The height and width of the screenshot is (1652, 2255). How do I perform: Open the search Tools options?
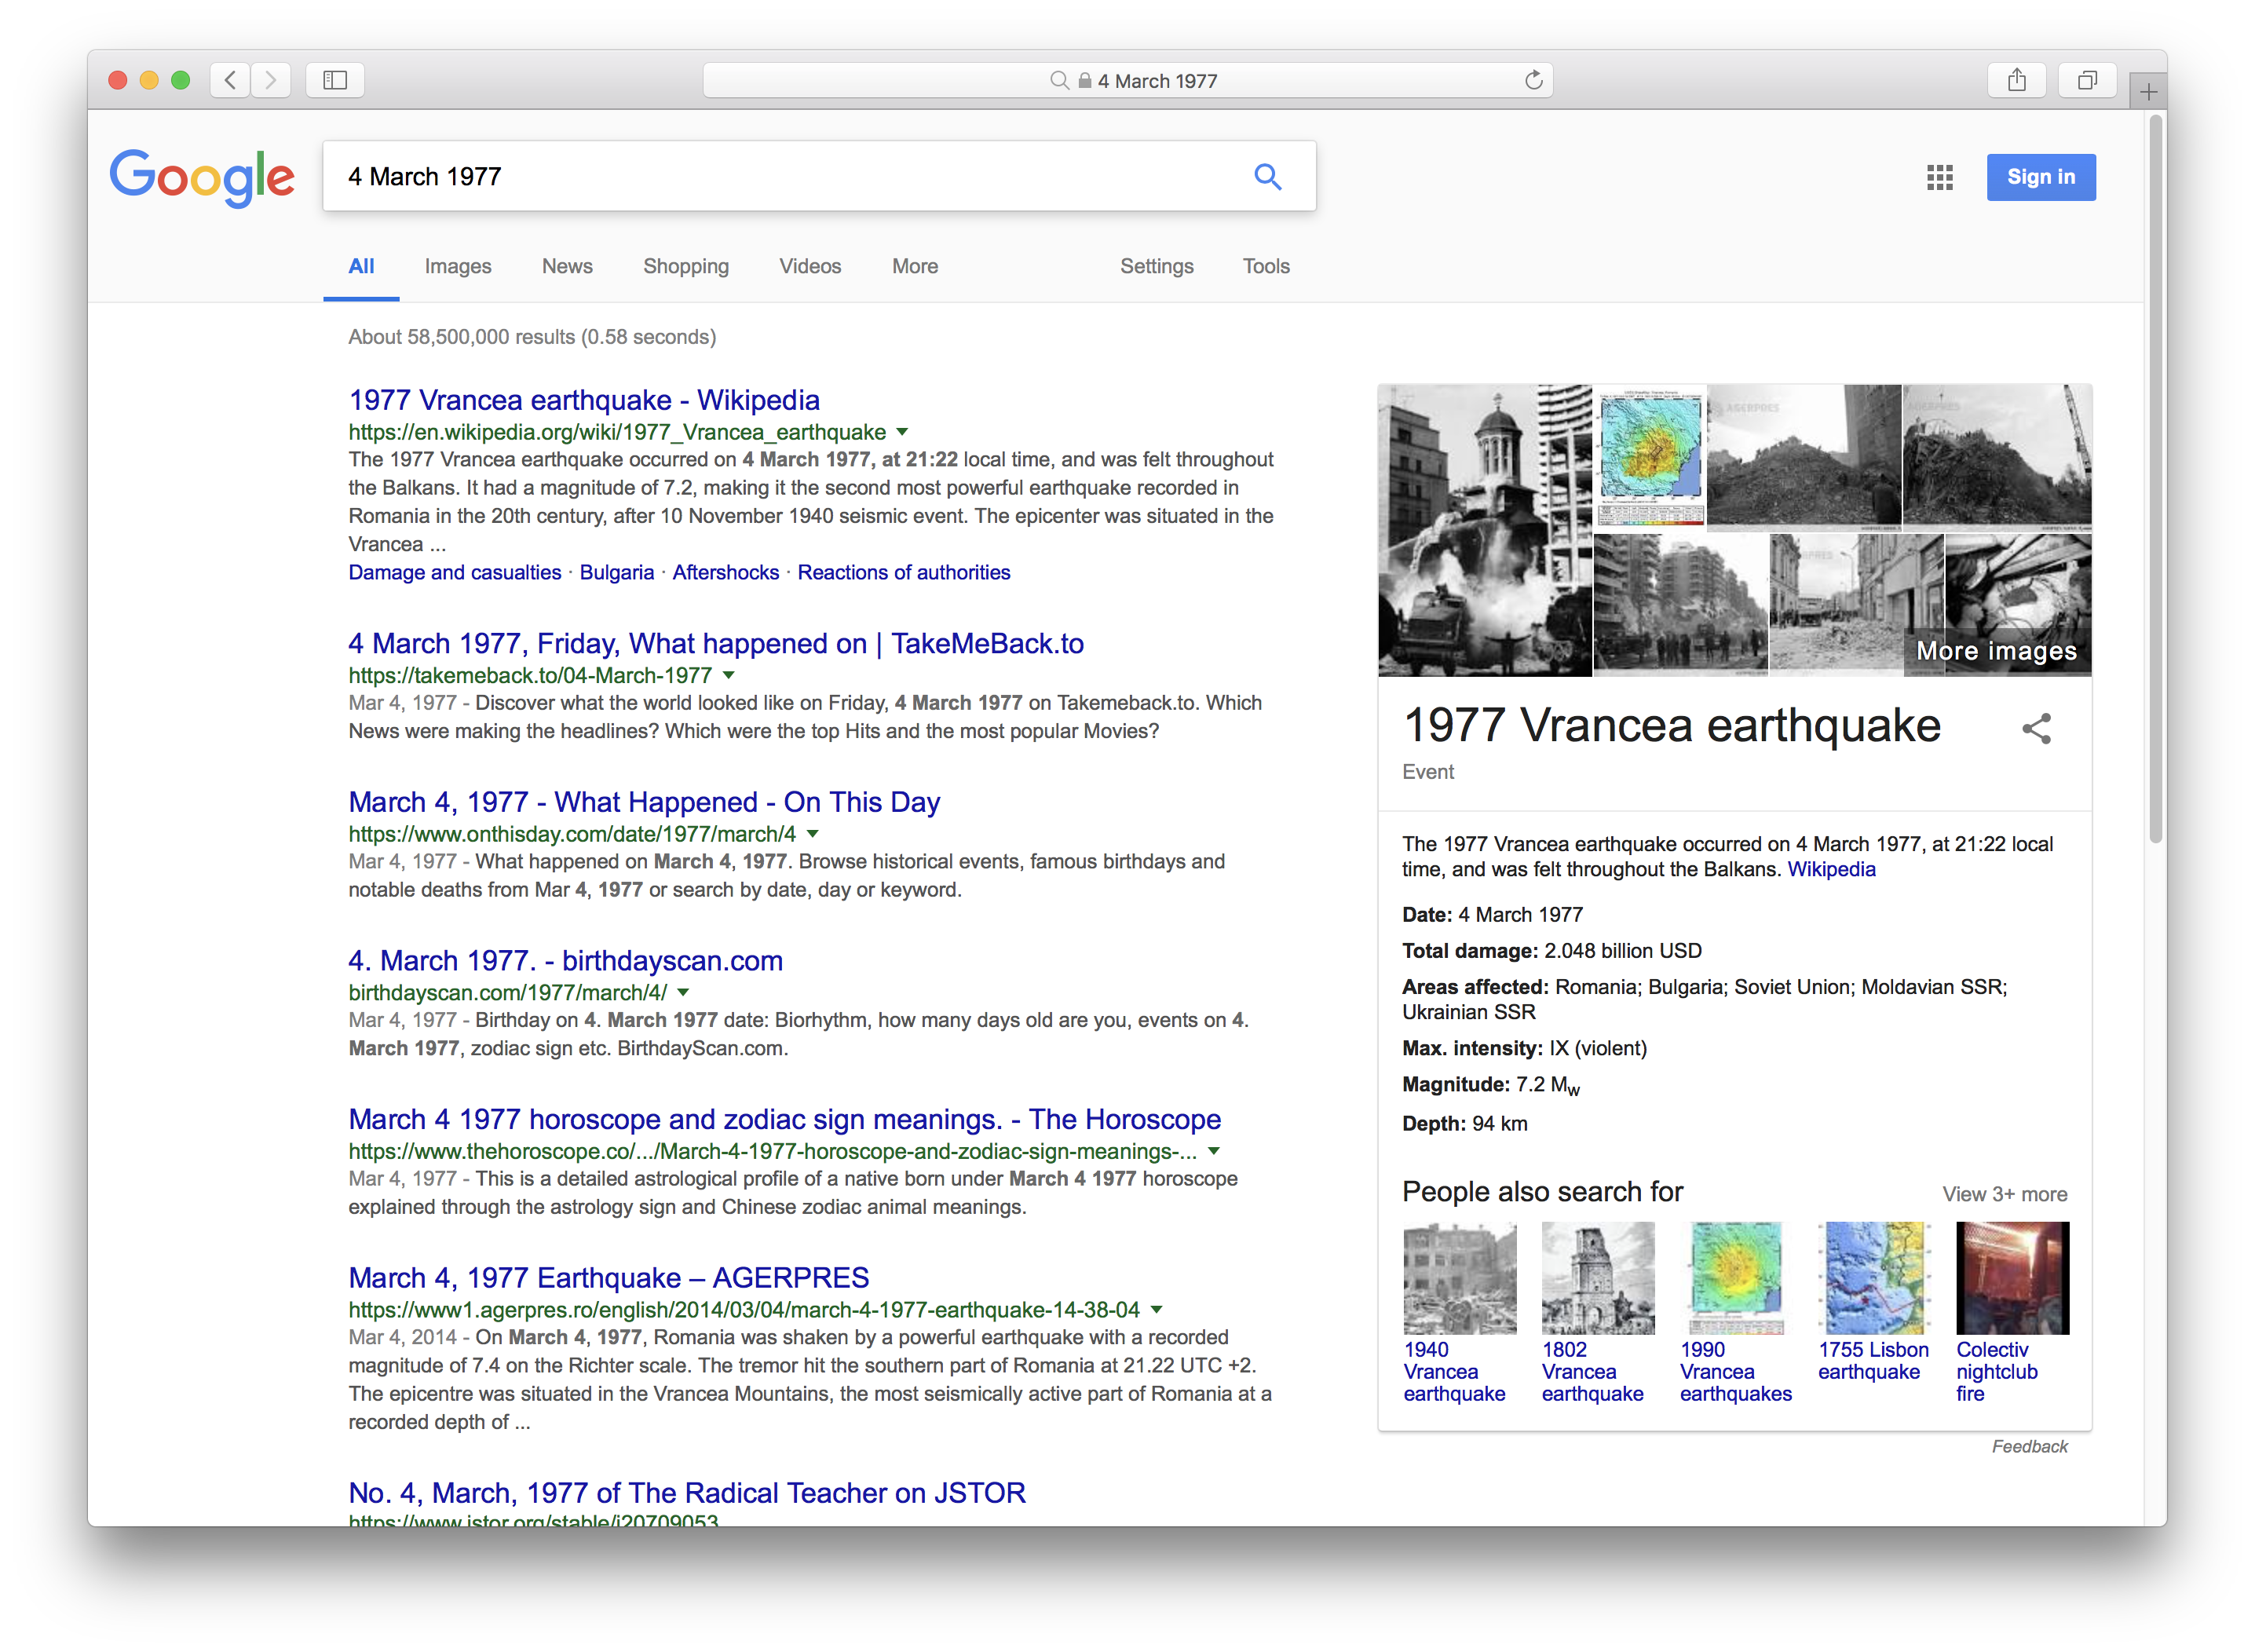(x=1265, y=267)
